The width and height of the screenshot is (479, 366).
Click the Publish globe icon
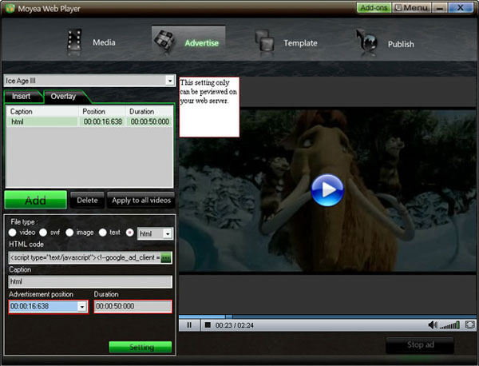point(367,41)
